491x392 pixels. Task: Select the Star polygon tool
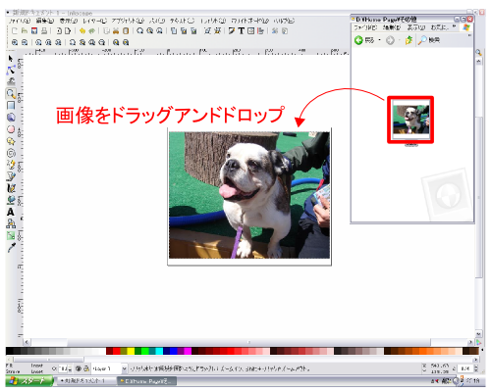click(x=11, y=141)
